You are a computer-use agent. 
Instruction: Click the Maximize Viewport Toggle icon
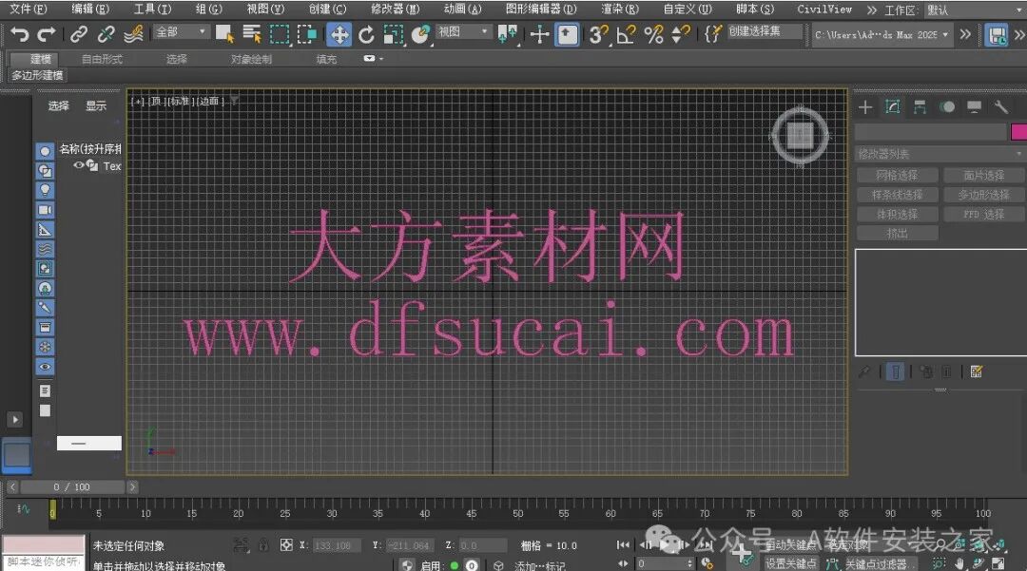tap(997, 563)
